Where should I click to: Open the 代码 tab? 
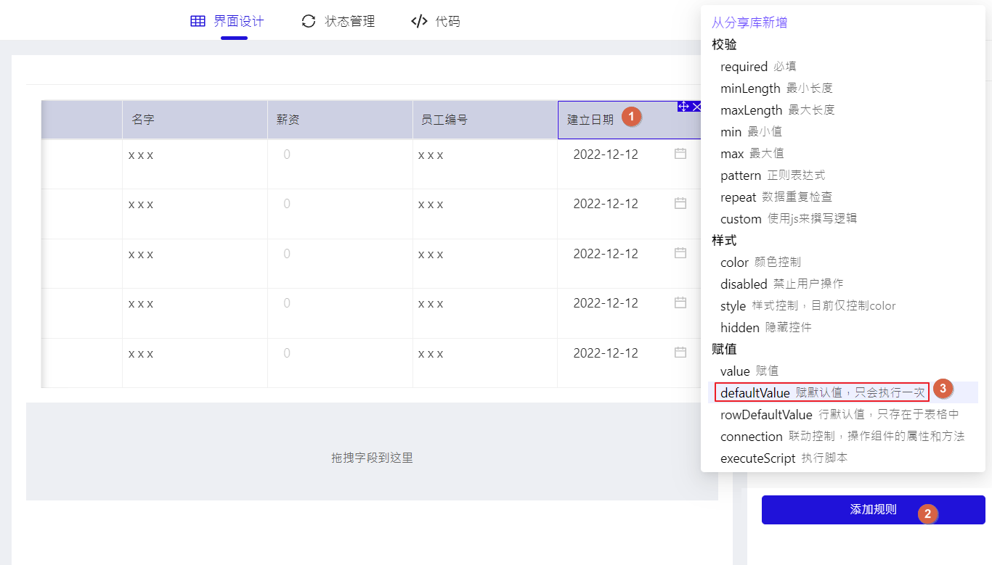(x=436, y=22)
